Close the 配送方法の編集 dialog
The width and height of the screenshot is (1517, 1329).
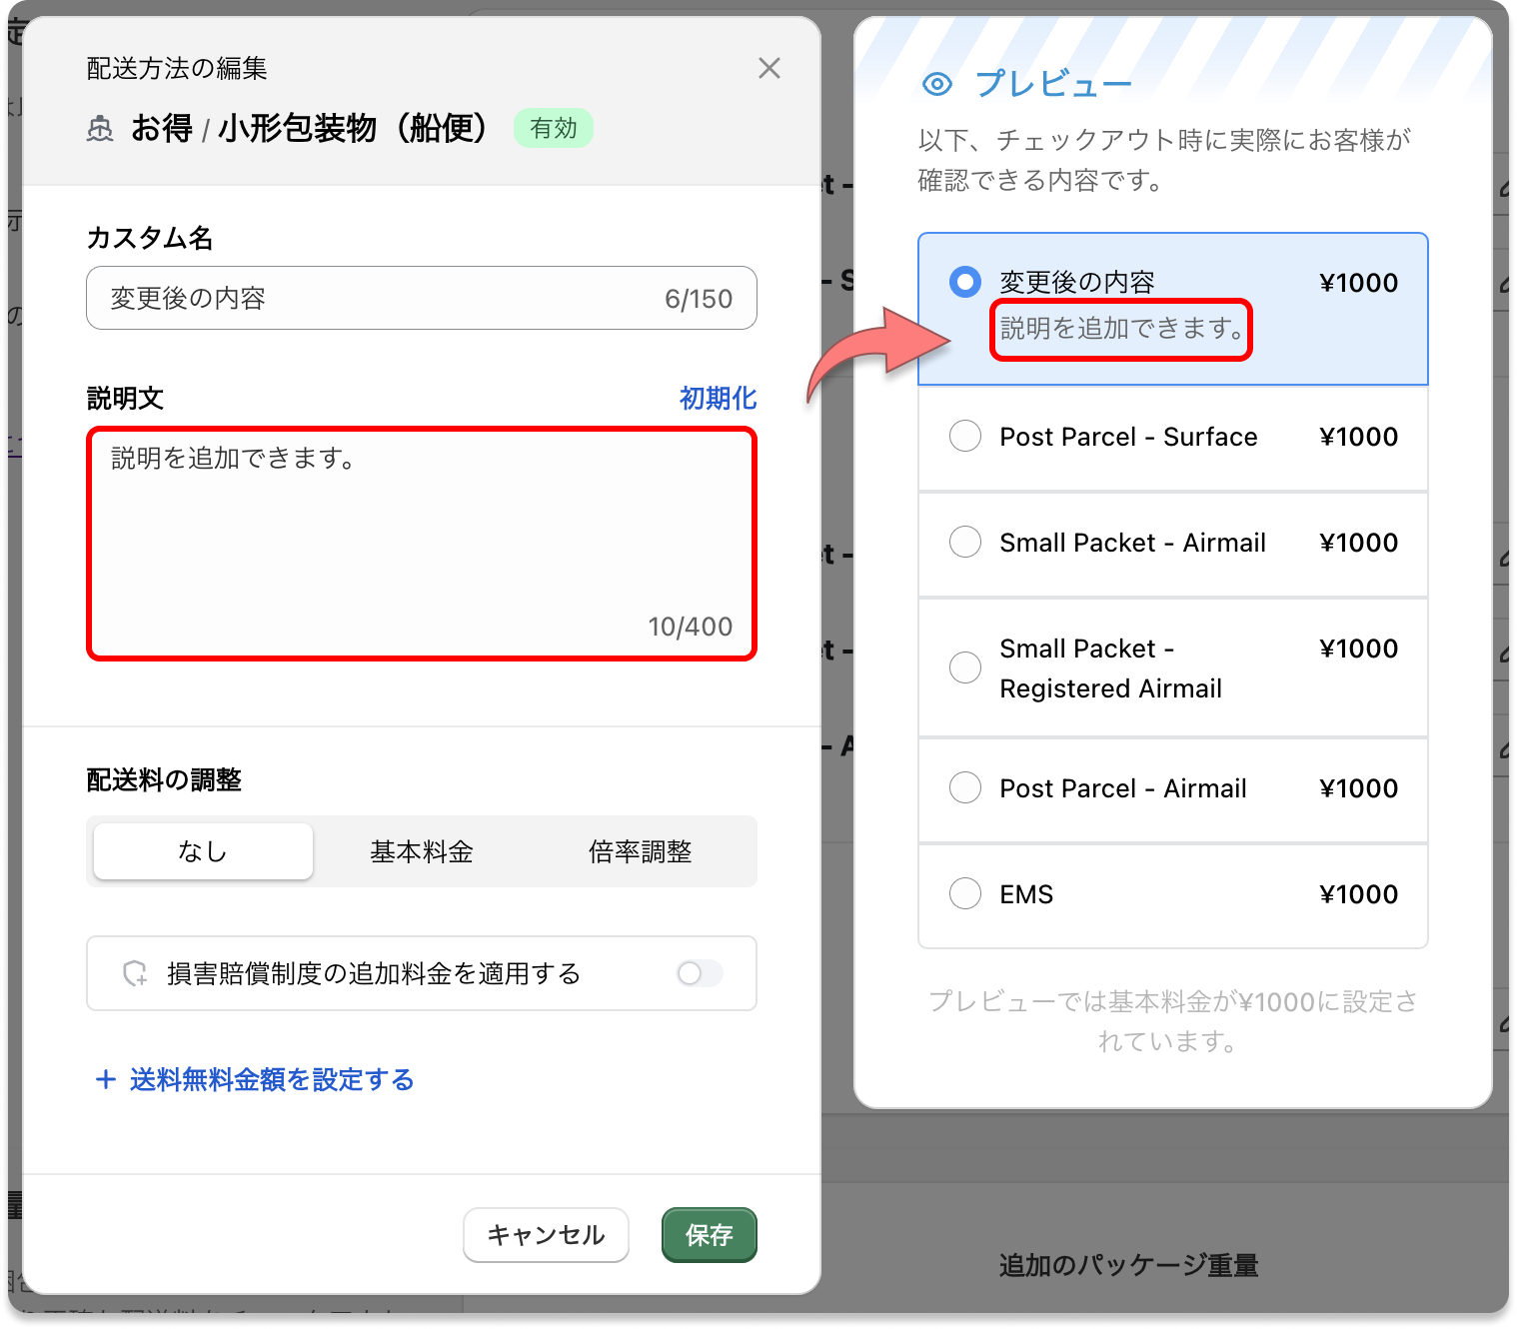pyautogui.click(x=769, y=68)
